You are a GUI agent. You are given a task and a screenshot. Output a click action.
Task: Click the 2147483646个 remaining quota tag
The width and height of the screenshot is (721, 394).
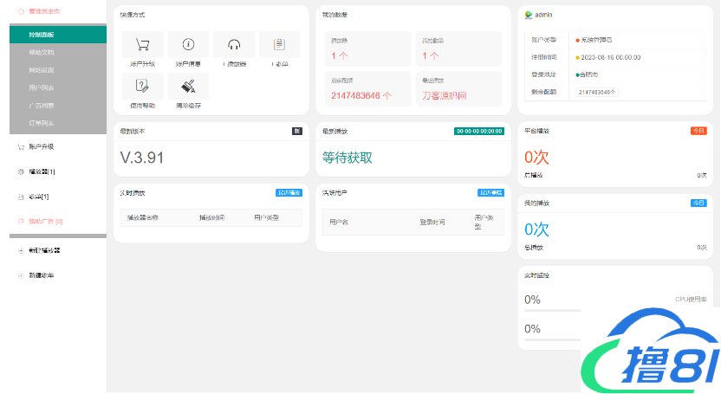click(598, 92)
